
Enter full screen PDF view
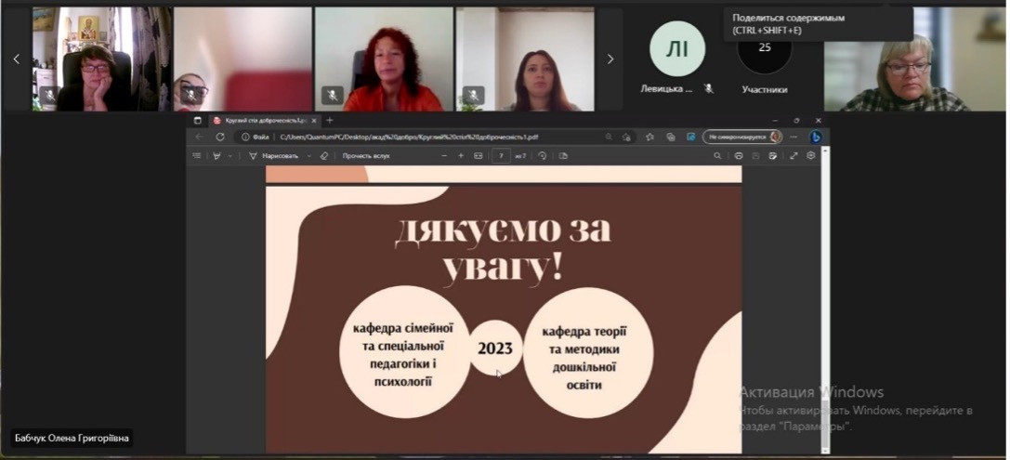pyautogui.click(x=794, y=155)
